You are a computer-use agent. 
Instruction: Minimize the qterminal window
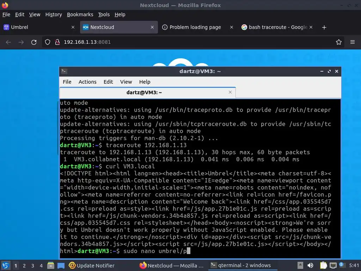pos(322,71)
